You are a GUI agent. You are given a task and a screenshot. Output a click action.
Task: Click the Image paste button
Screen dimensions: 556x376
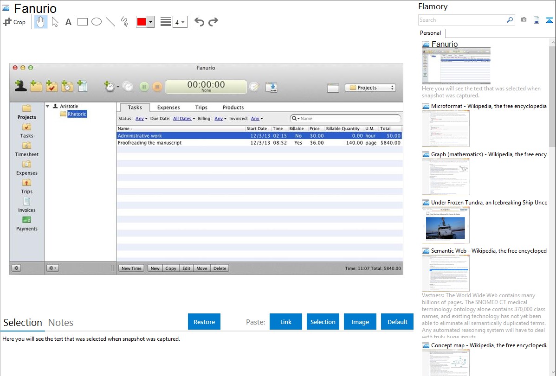coord(360,322)
